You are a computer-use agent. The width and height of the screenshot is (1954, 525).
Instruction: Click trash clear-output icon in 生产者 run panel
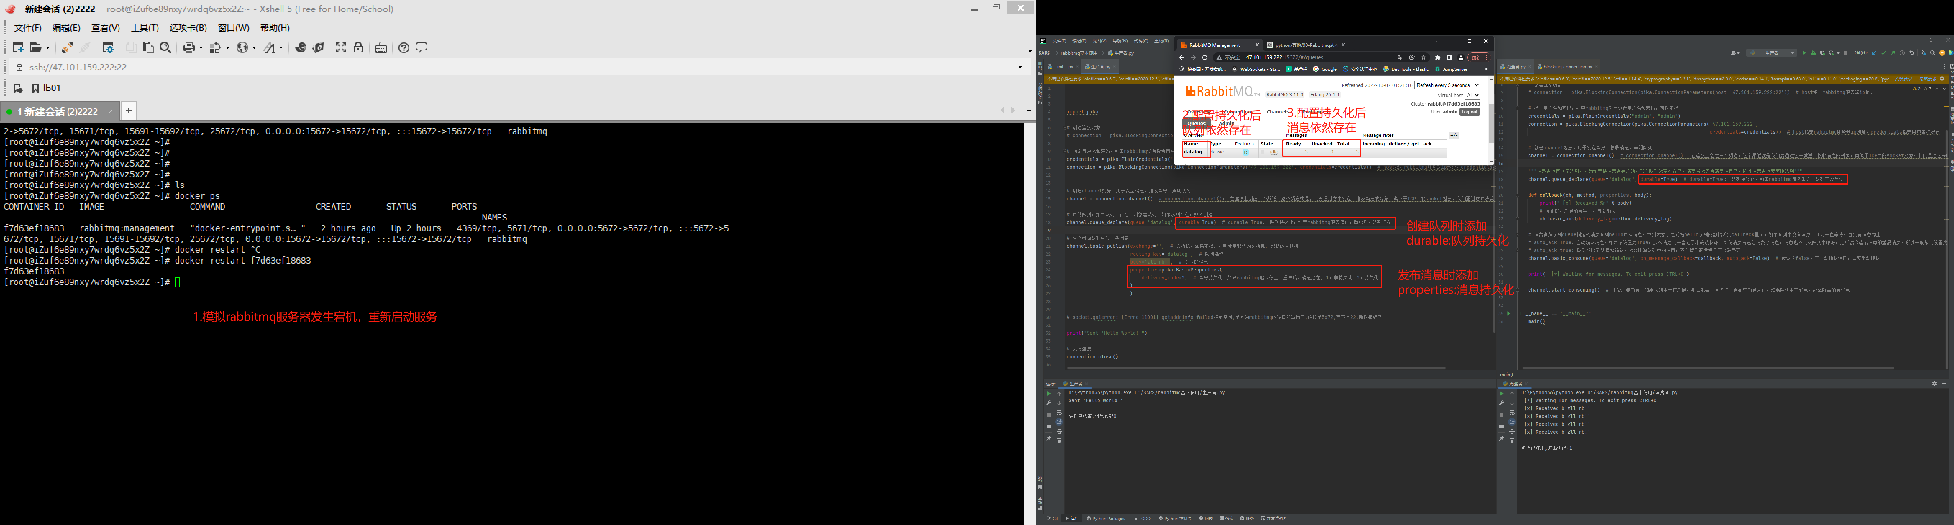(x=1060, y=441)
